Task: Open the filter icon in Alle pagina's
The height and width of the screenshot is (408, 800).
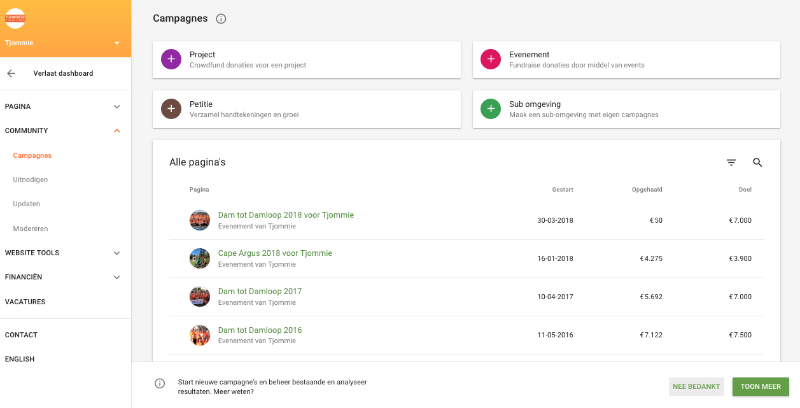Action: point(731,162)
